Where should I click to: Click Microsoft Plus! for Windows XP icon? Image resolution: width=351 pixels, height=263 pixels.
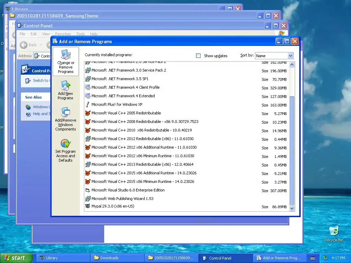pyautogui.click(x=88, y=105)
